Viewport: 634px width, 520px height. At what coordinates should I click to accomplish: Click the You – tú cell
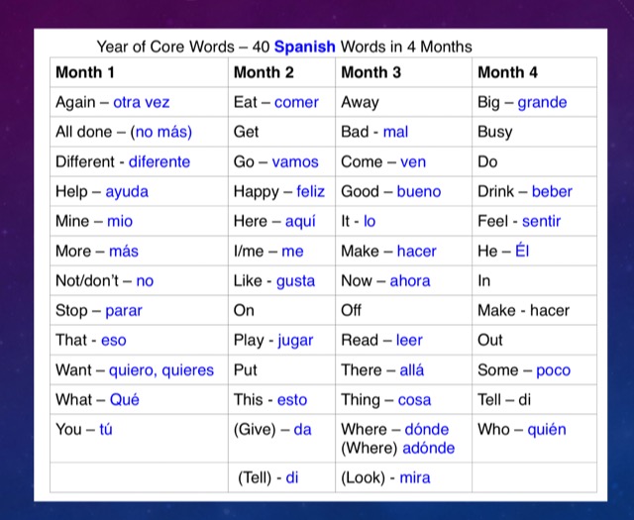[x=139, y=439]
